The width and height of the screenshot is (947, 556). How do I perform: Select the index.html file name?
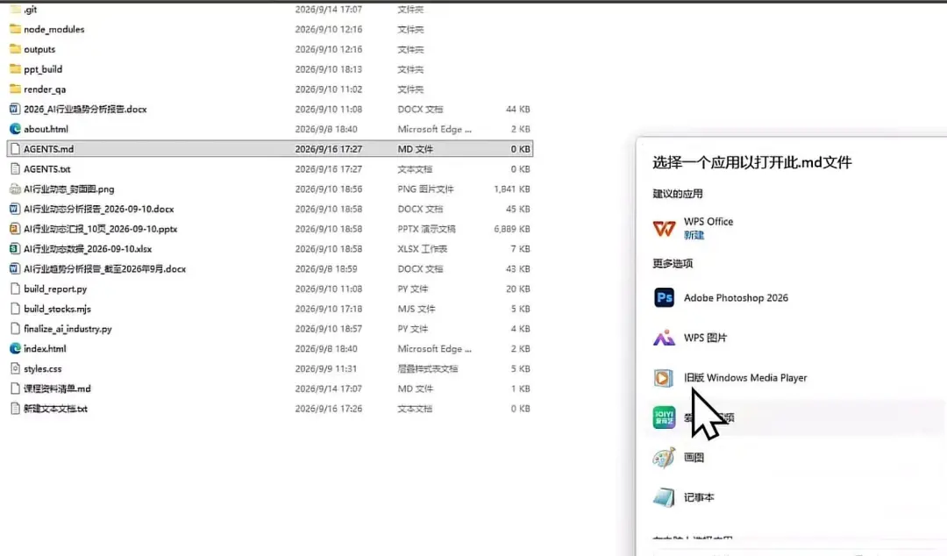[45, 348]
